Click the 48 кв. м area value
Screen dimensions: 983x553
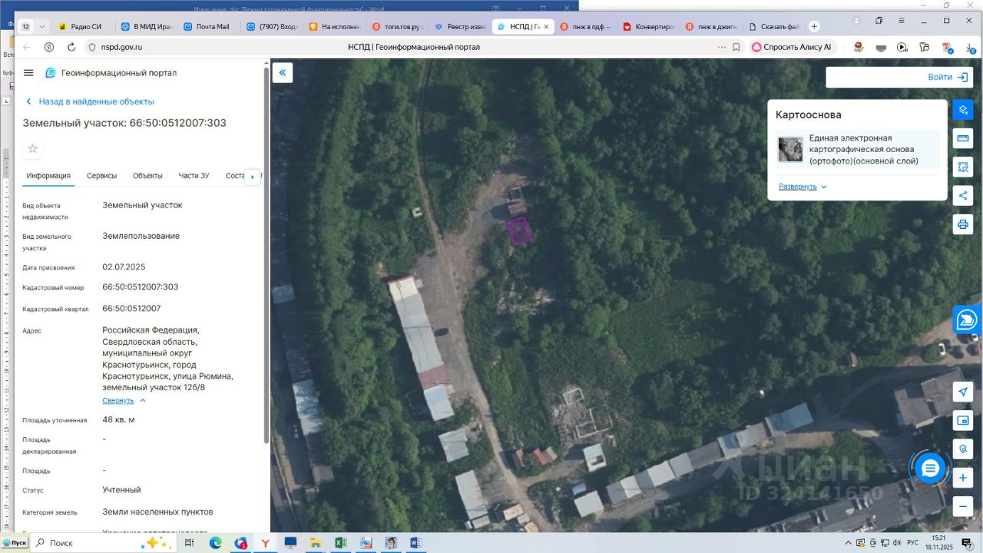[x=119, y=420]
